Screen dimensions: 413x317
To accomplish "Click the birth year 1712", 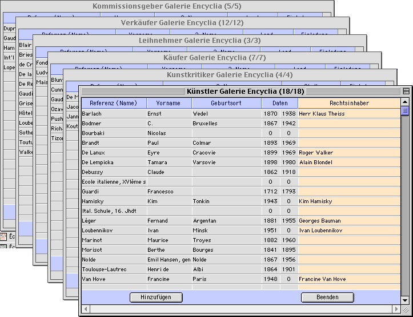I will tap(271, 192).
